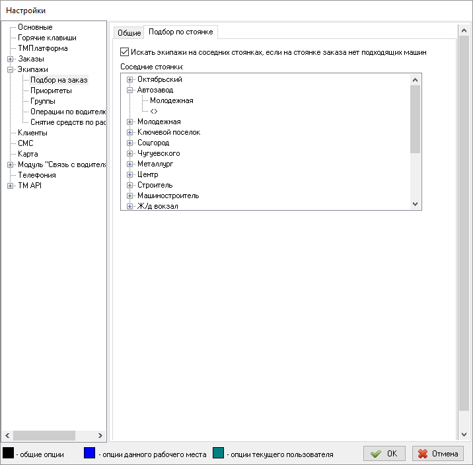Expand the Октябрьский stand node
The image size is (473, 465).
[130, 80]
